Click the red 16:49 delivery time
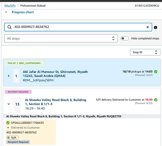 point(149,100)
